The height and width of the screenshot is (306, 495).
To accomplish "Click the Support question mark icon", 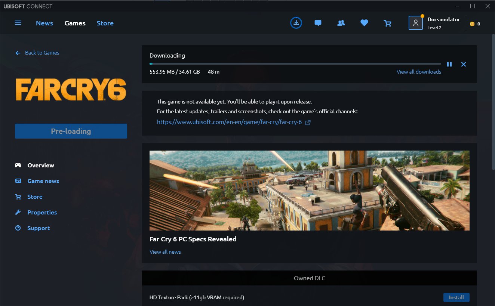I will click(18, 228).
